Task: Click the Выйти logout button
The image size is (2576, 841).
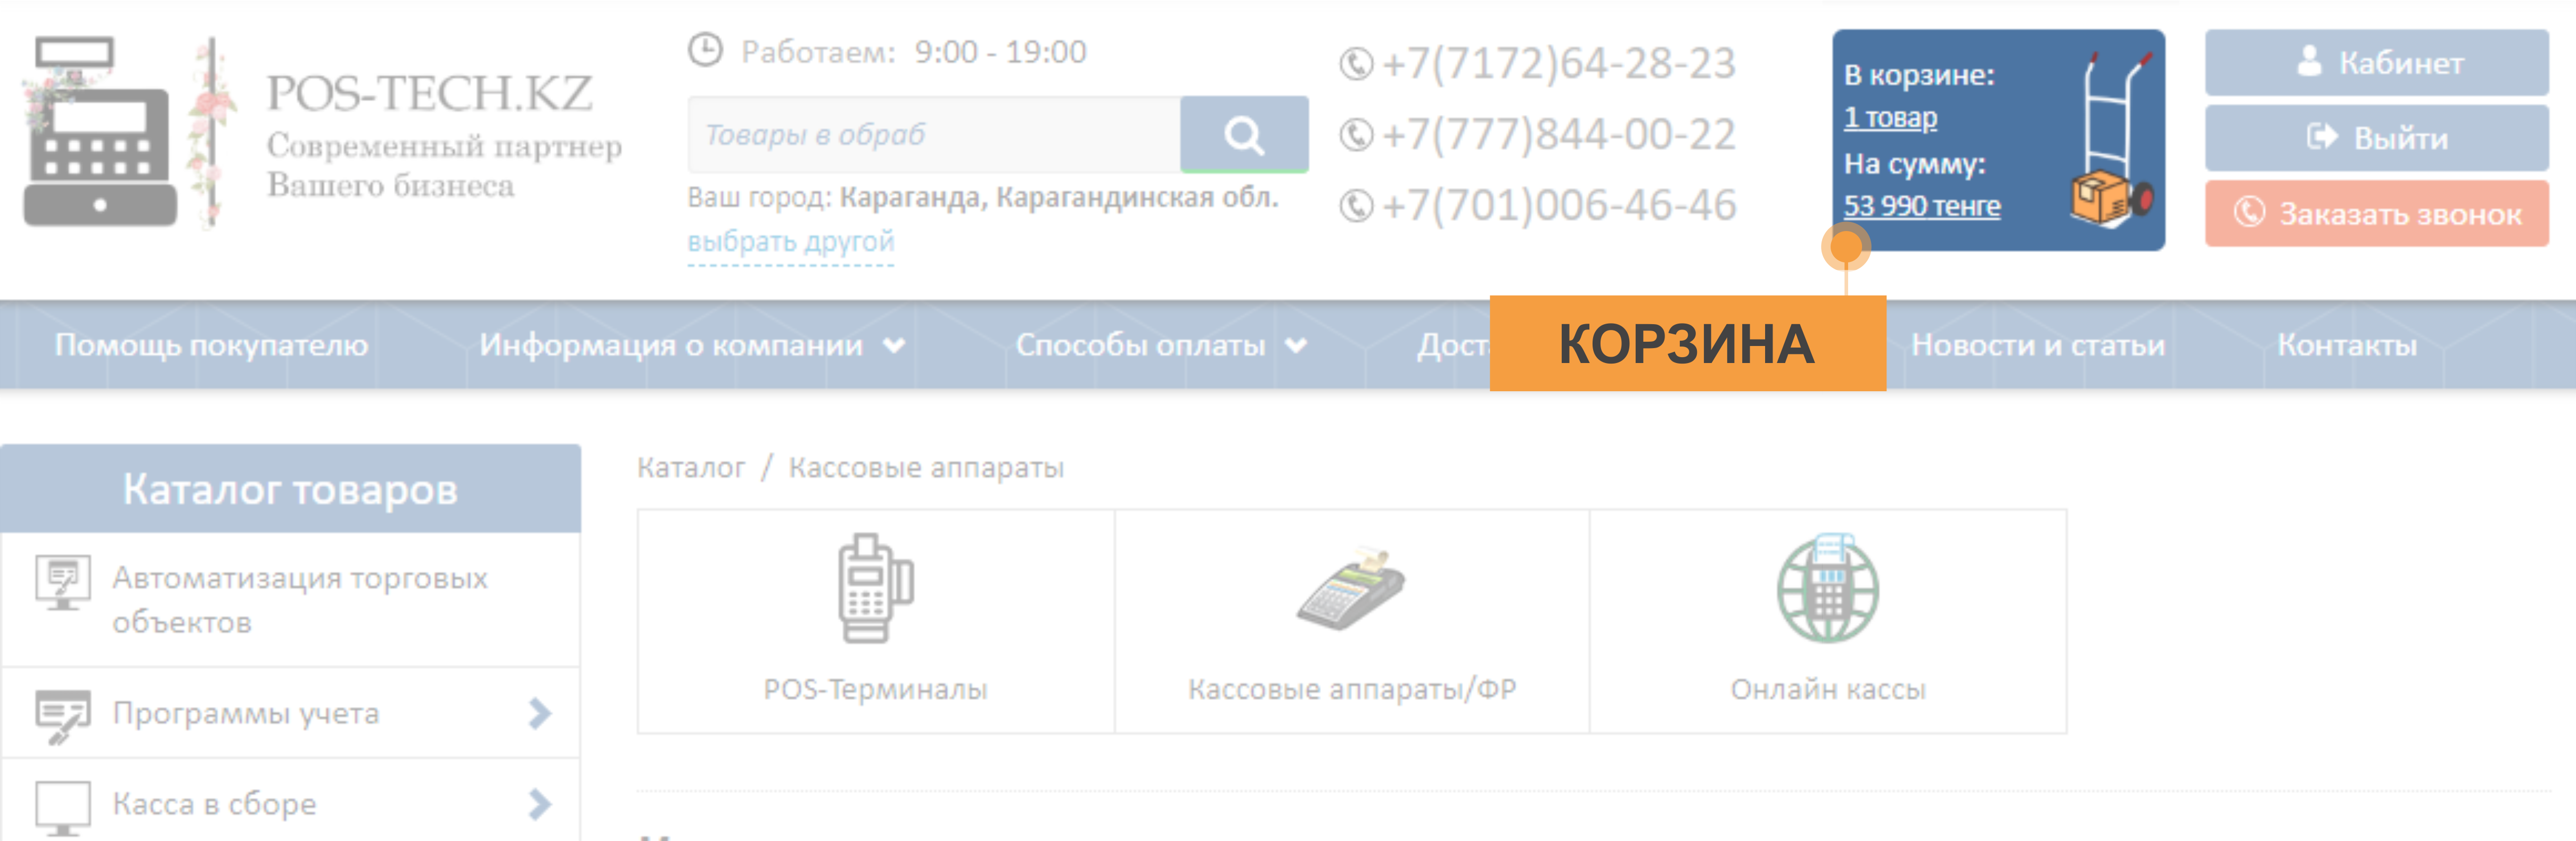Action: (2376, 138)
